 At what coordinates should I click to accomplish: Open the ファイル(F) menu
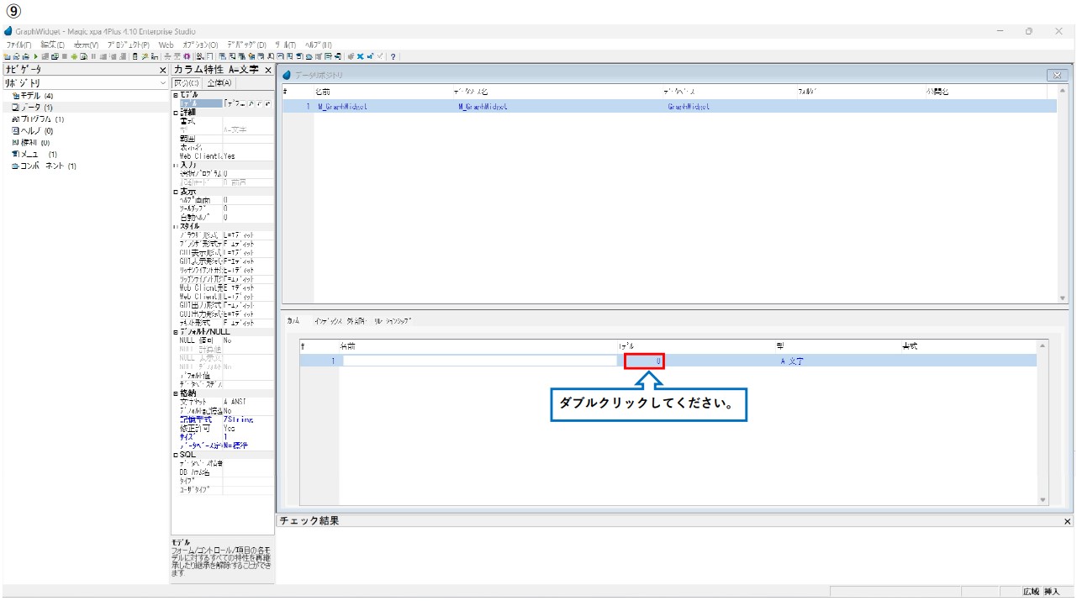(18, 45)
